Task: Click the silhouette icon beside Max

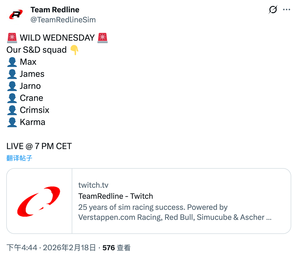Action: 12,62
